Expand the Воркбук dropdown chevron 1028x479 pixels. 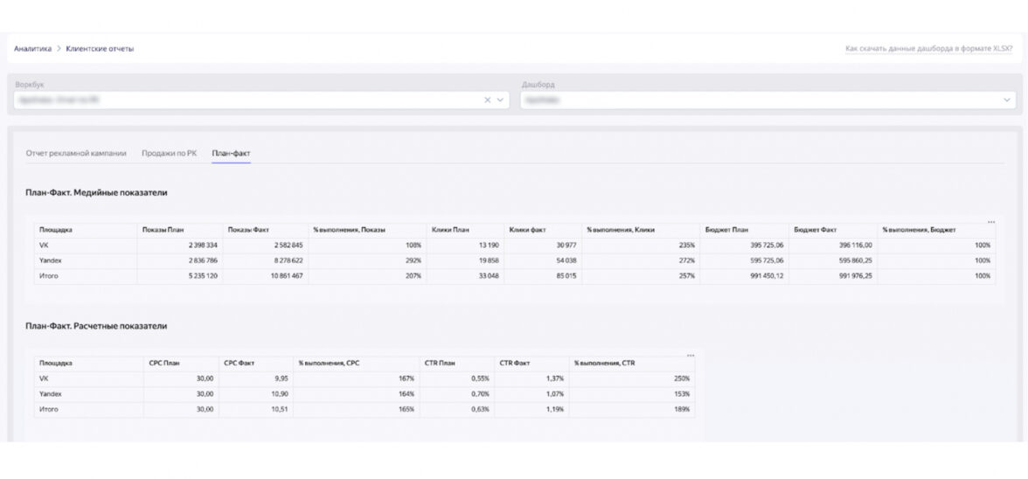(x=501, y=101)
